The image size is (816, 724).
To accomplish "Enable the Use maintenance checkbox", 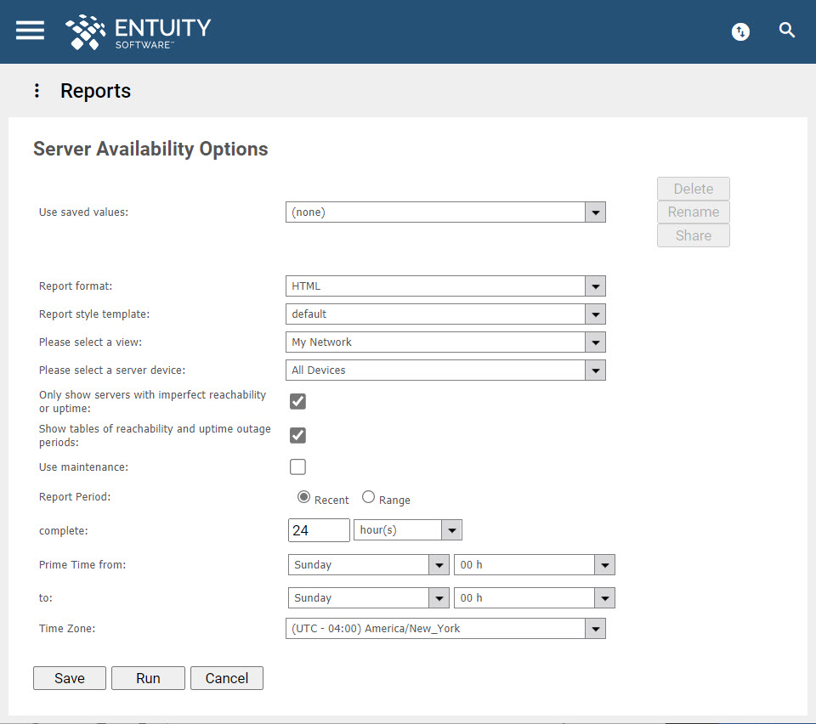I will 297,467.
